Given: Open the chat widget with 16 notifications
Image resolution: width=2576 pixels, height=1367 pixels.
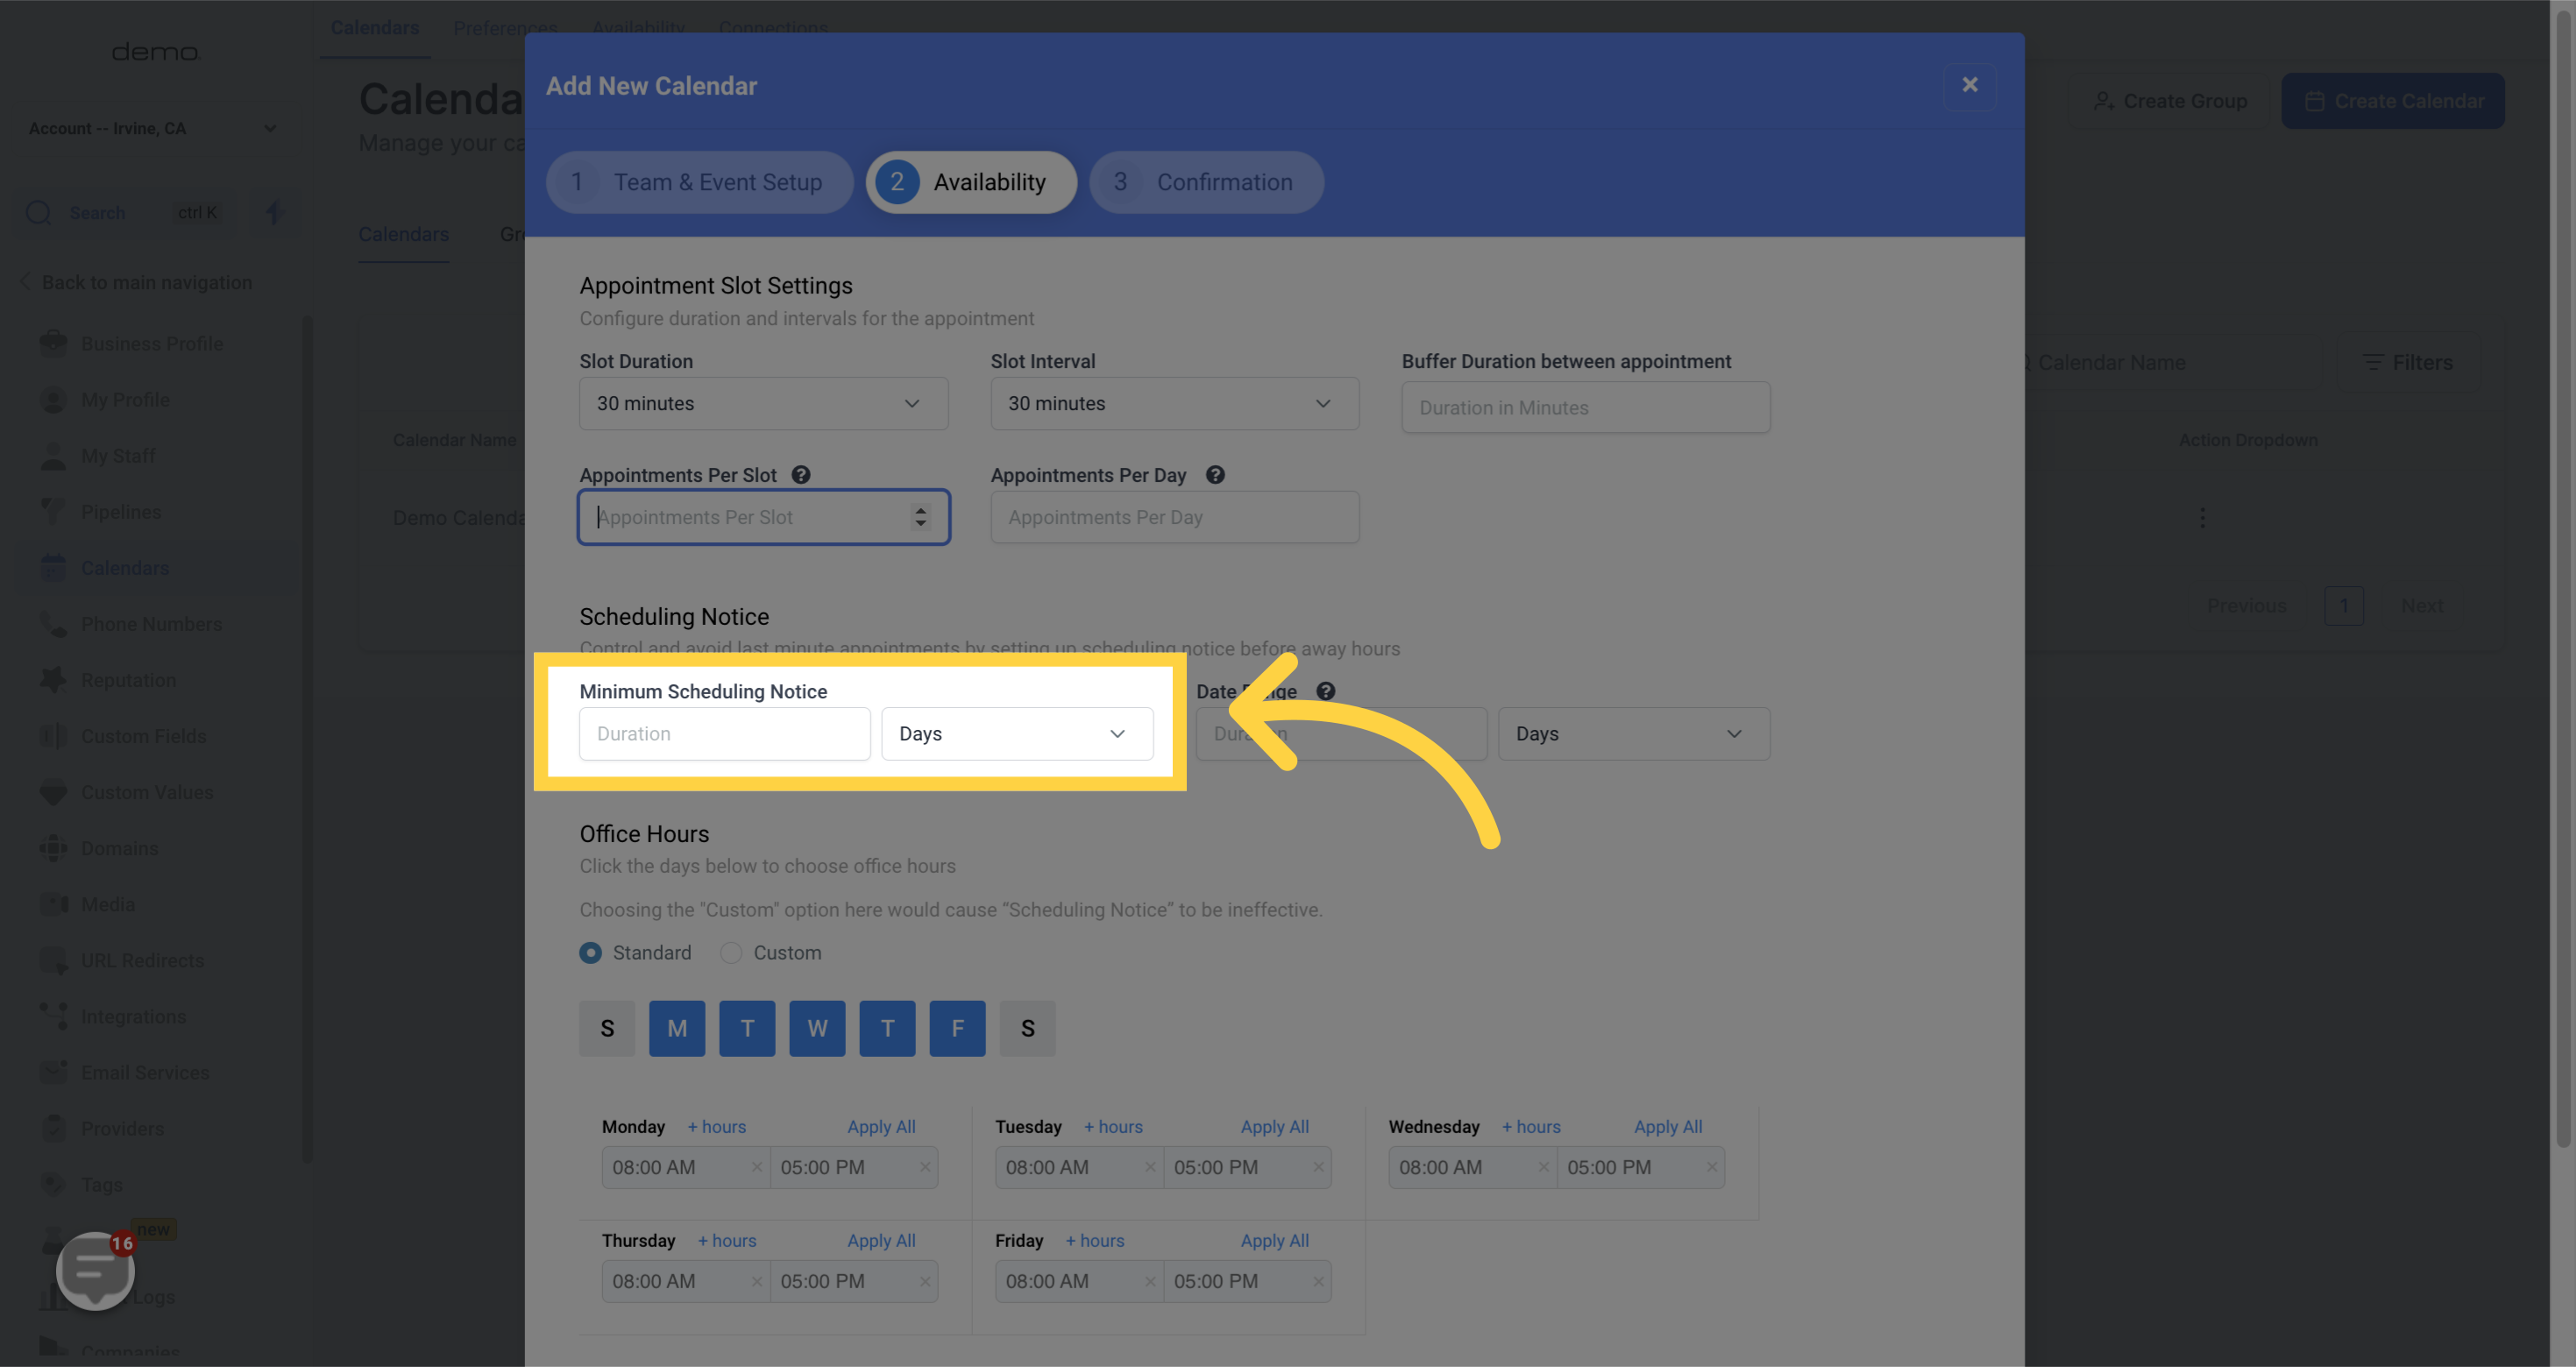Looking at the screenshot, I should 95,1269.
